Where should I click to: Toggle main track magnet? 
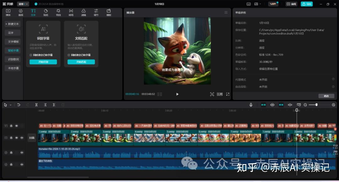click(263, 105)
